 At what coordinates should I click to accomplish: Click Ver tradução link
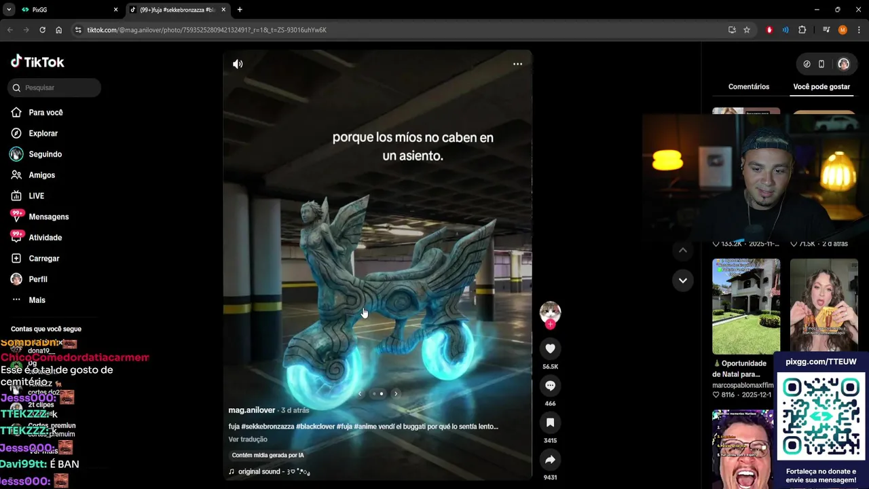click(x=248, y=439)
